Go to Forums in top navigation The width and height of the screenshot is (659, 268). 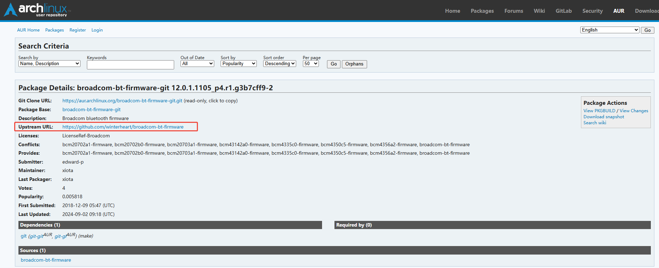[514, 11]
